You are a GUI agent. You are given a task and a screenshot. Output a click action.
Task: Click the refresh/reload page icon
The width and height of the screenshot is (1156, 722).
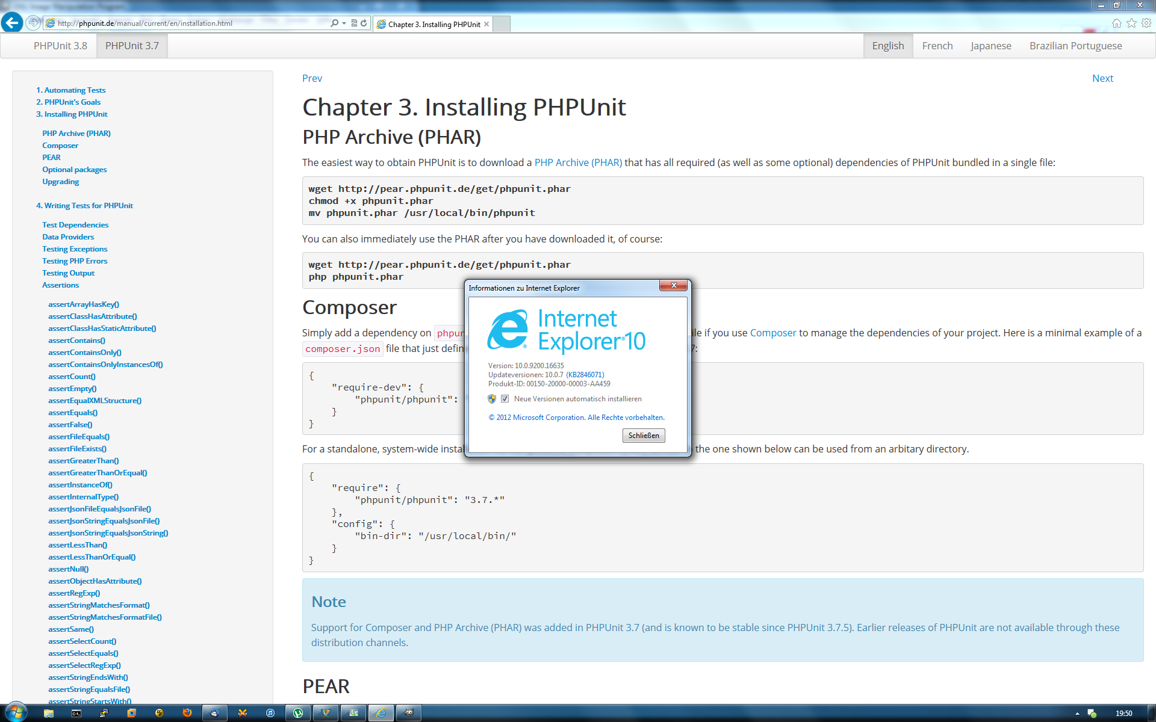(363, 22)
